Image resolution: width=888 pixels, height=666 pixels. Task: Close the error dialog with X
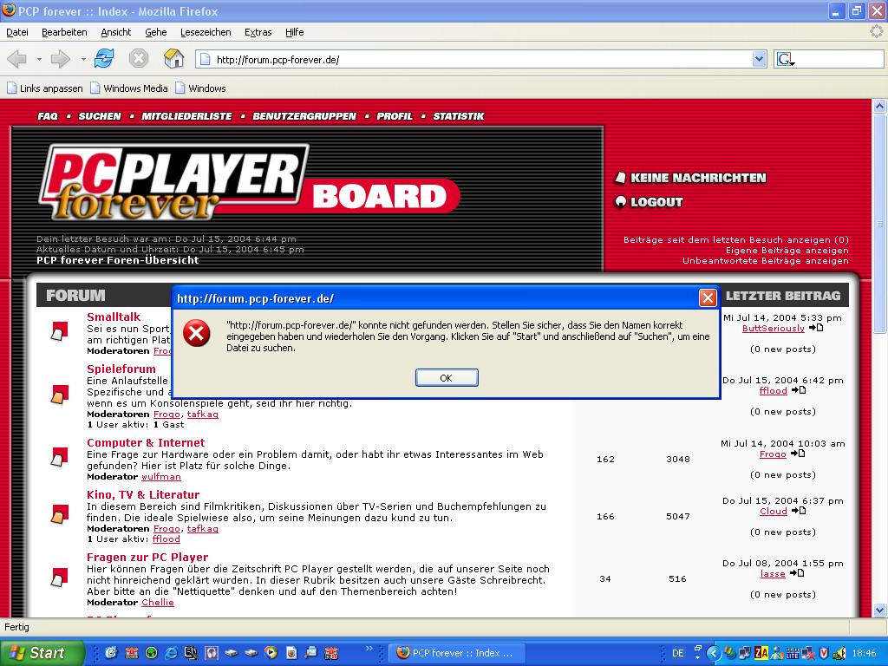point(708,298)
